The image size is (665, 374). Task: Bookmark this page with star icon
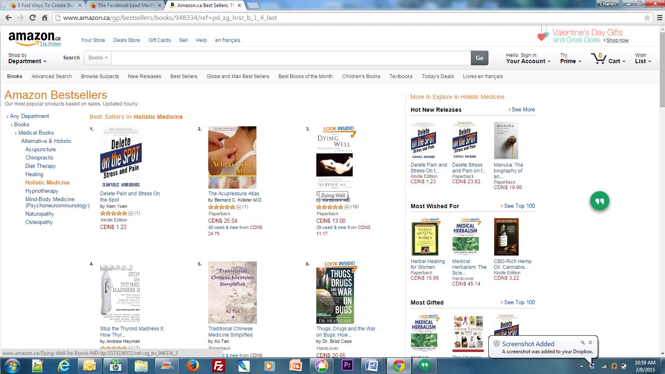tap(647, 18)
